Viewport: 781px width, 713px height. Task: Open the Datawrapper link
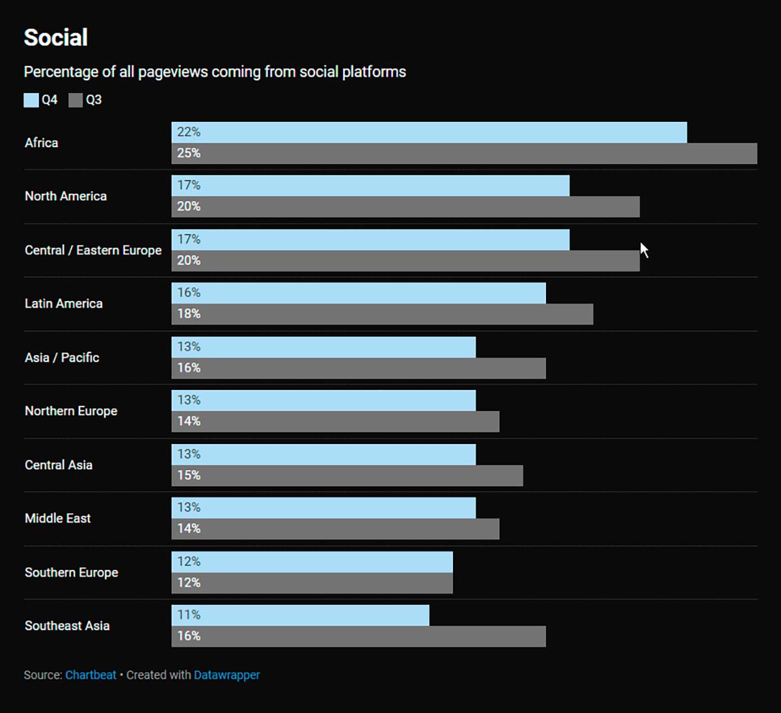[x=226, y=675]
